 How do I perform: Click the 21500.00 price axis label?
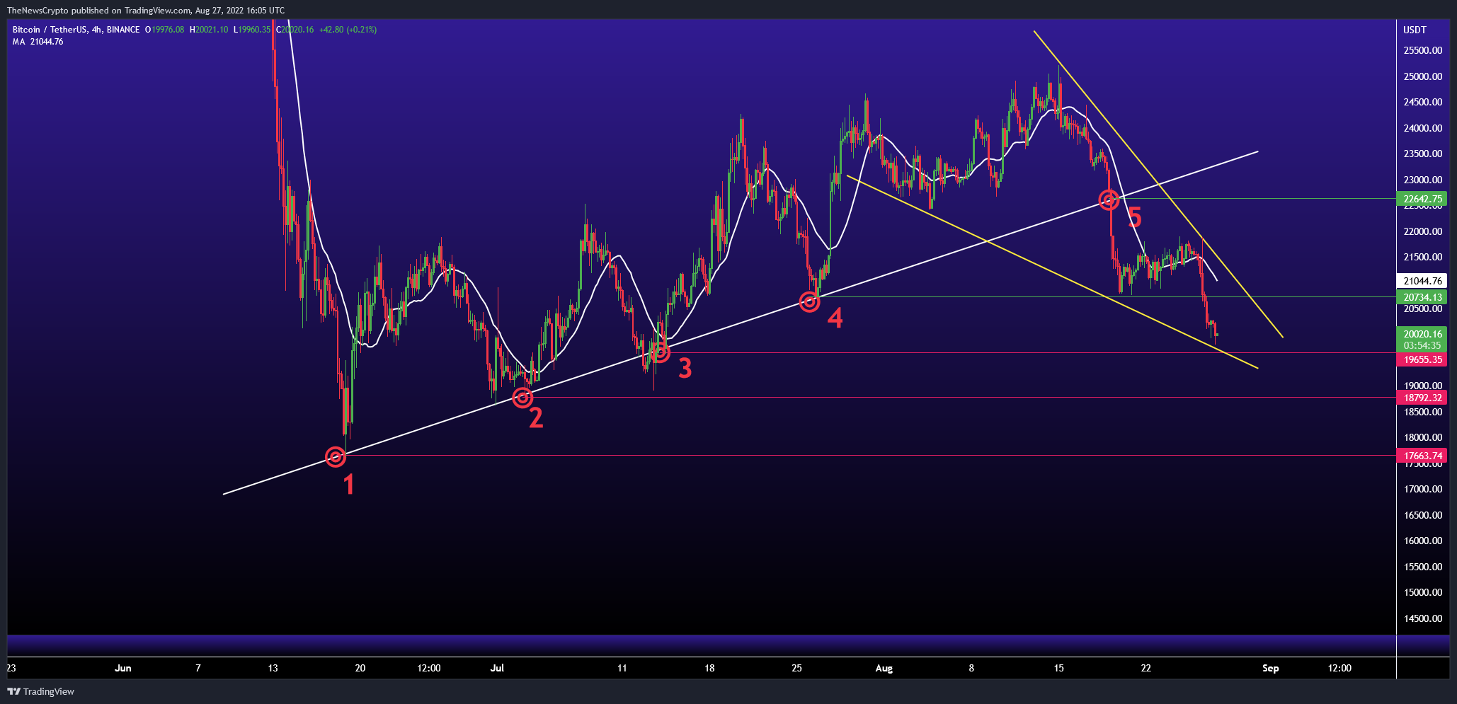1423,257
